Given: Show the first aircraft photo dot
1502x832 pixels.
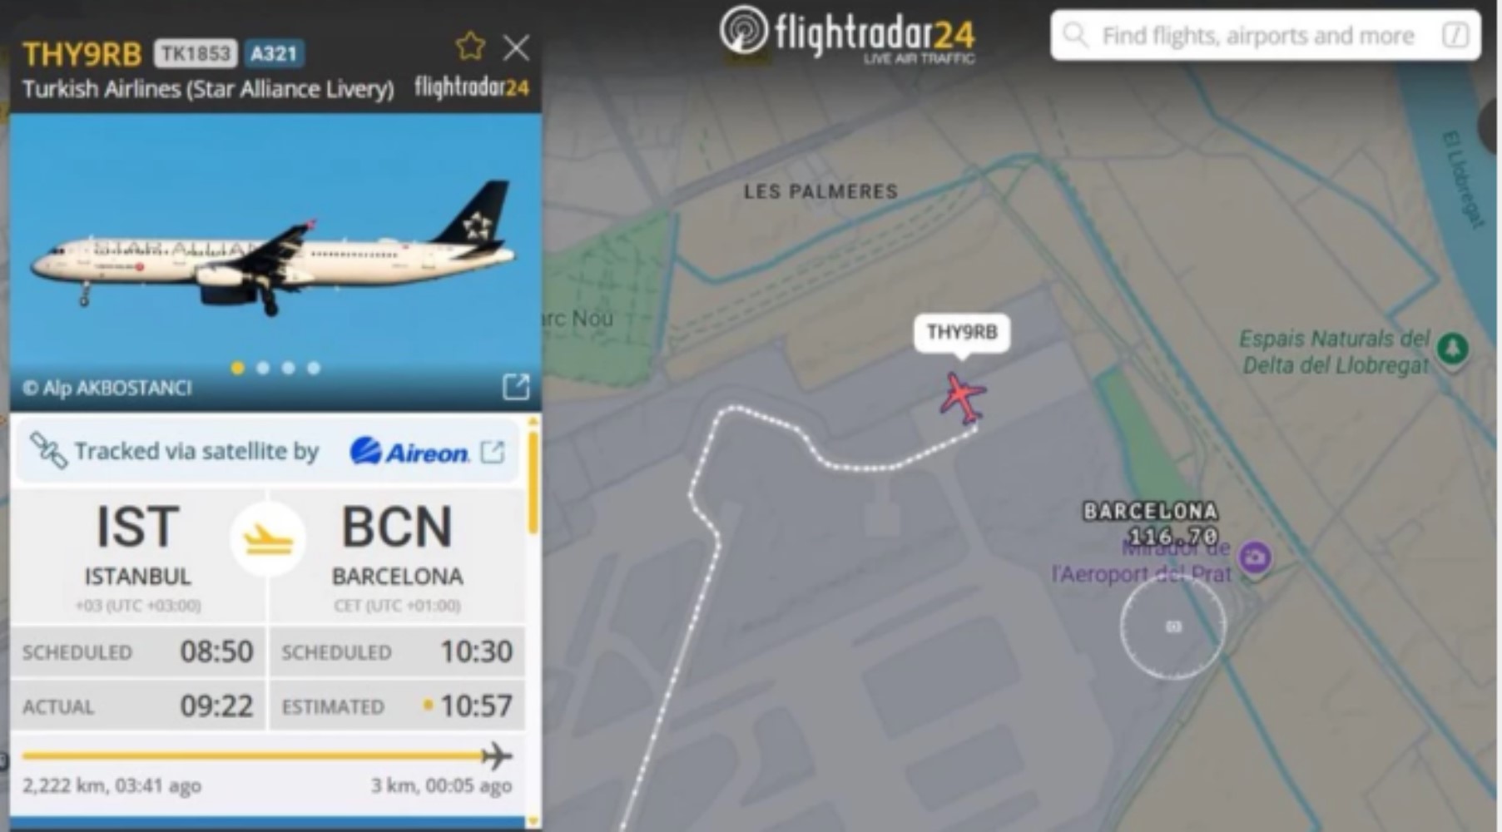Looking at the screenshot, I should [238, 368].
